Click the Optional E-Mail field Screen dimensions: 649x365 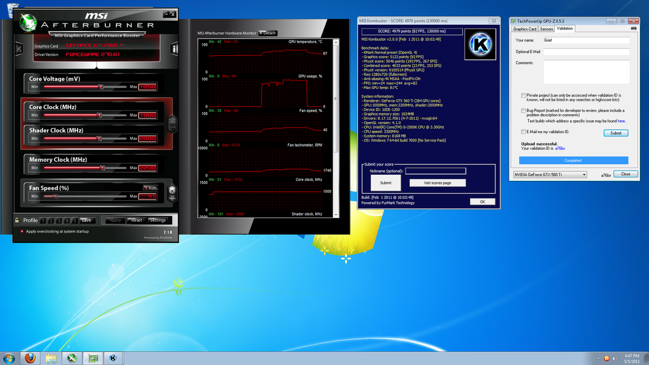[x=586, y=52]
